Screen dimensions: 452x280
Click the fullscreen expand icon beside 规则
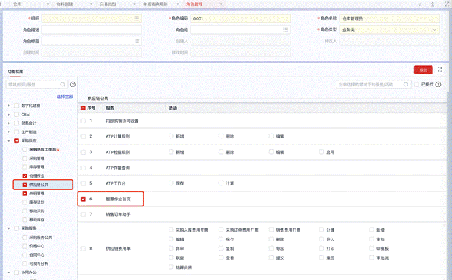click(440, 70)
